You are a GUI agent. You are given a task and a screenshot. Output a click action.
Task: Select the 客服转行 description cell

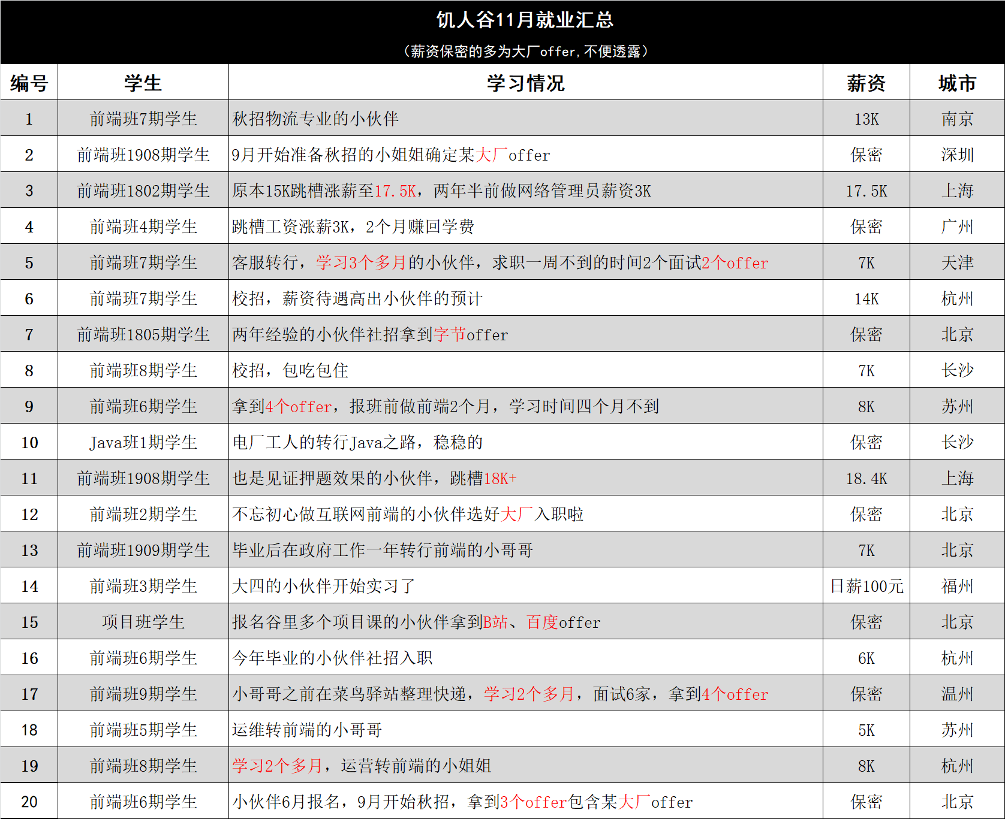click(526, 262)
